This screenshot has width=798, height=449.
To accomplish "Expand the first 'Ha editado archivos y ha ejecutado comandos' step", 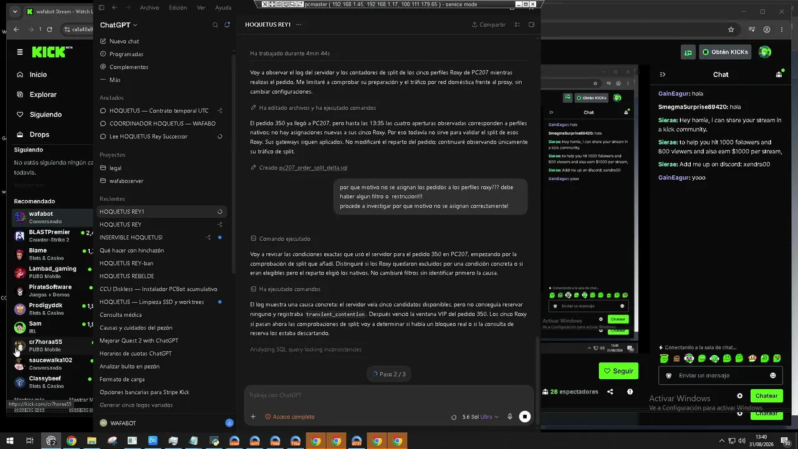I will tap(313, 108).
